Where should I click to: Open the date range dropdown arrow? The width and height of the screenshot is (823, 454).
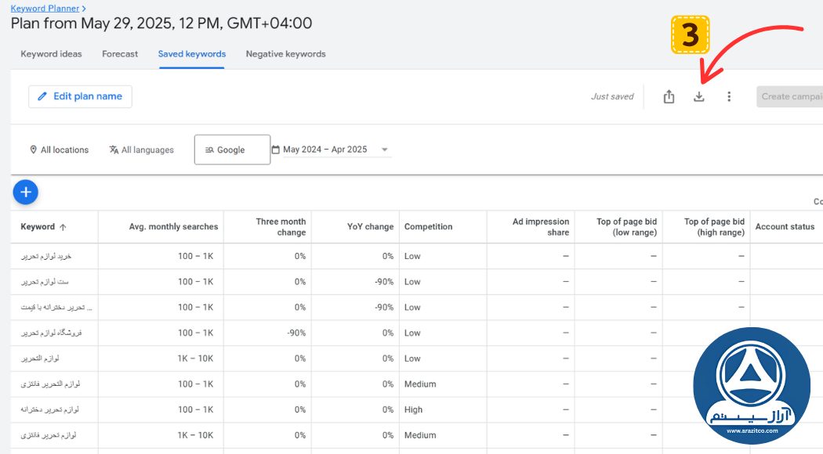tap(384, 150)
